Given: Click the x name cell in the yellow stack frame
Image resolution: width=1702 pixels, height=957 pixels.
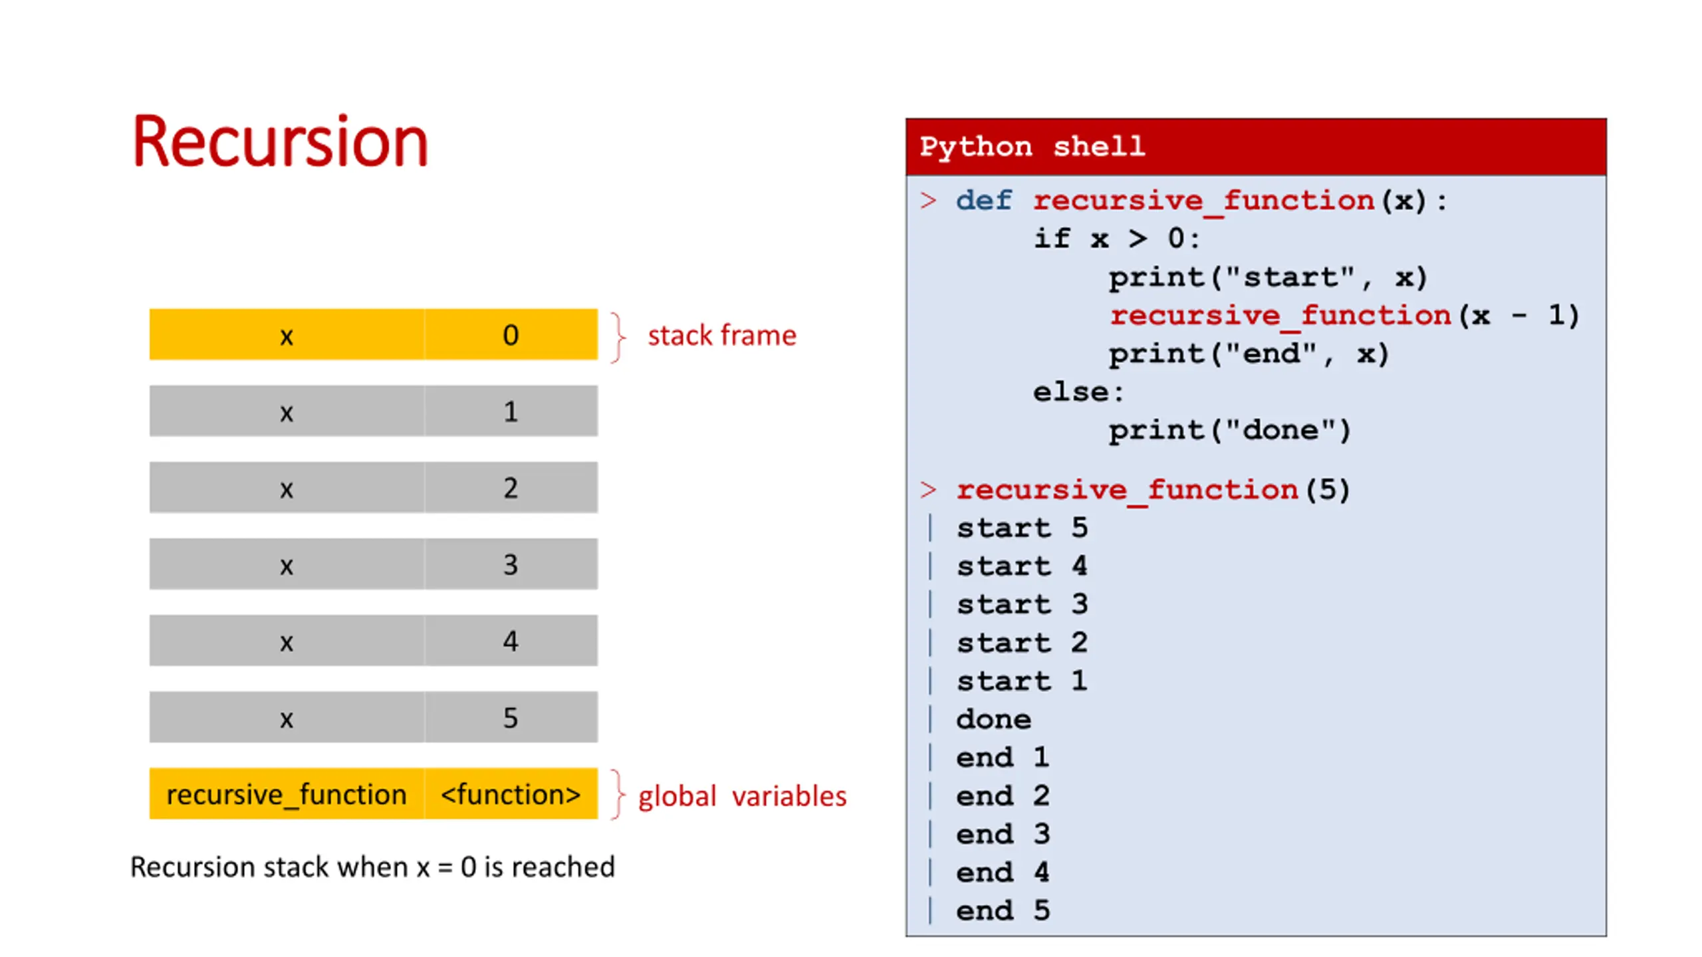Looking at the screenshot, I should [x=287, y=334].
